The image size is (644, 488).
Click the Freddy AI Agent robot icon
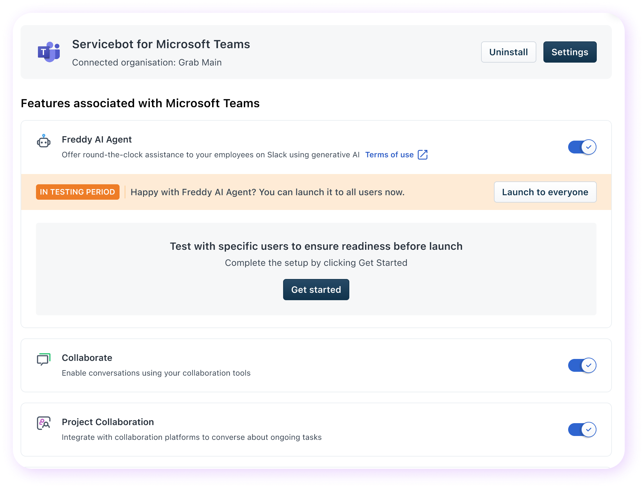tap(44, 141)
